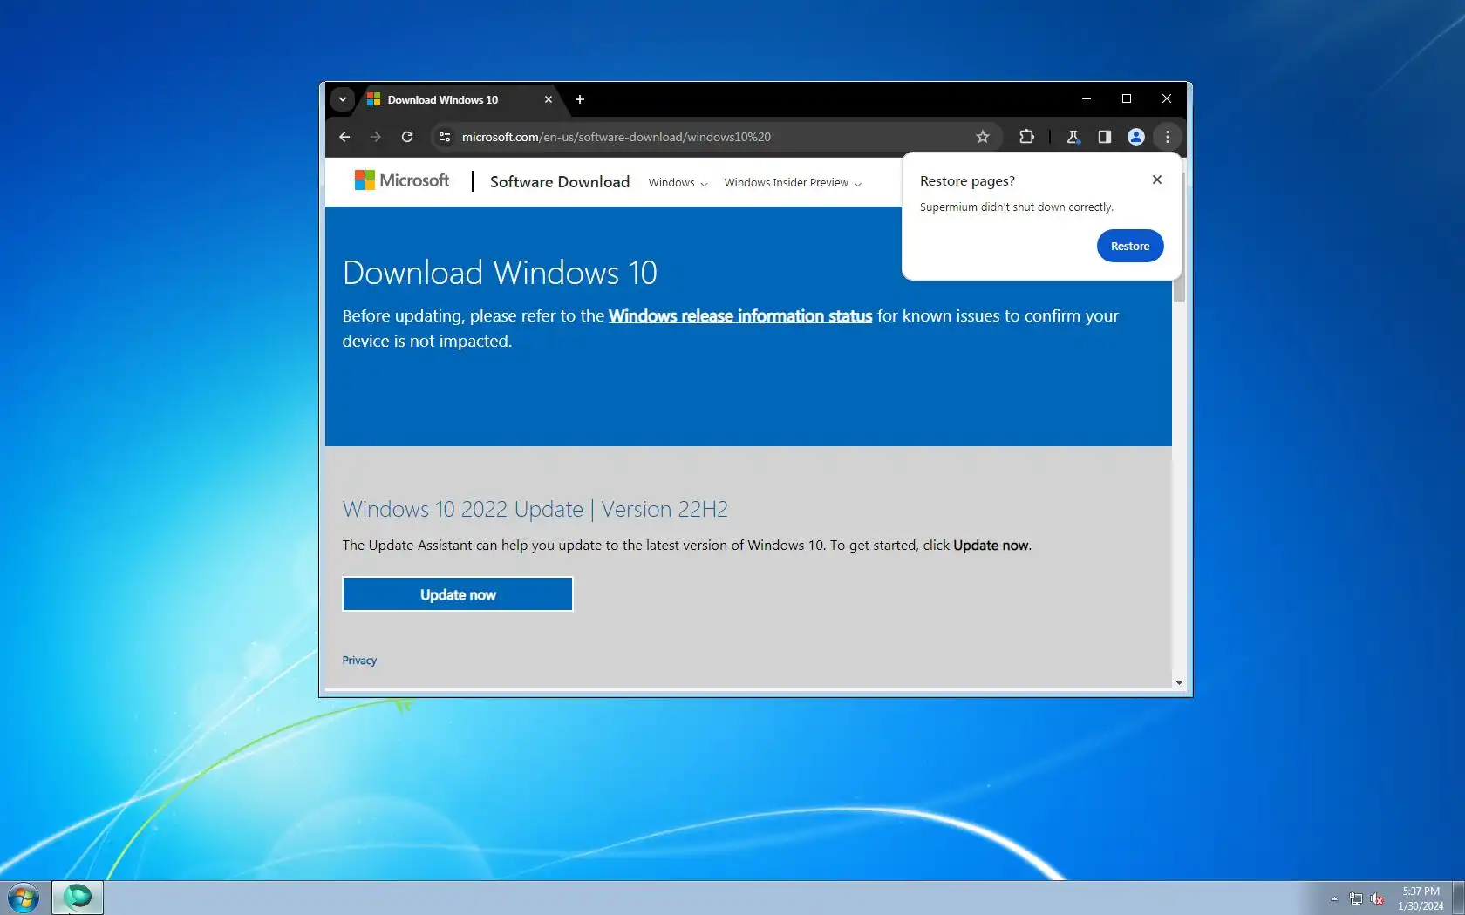Click the Microsoft logo
The image size is (1465, 915).
[x=402, y=180]
